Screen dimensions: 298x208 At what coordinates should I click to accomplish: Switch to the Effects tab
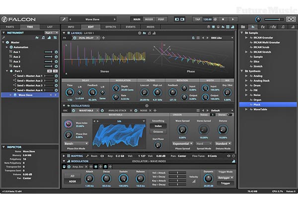tap(111, 27)
